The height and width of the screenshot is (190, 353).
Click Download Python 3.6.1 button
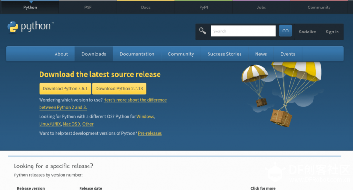coord(65,88)
